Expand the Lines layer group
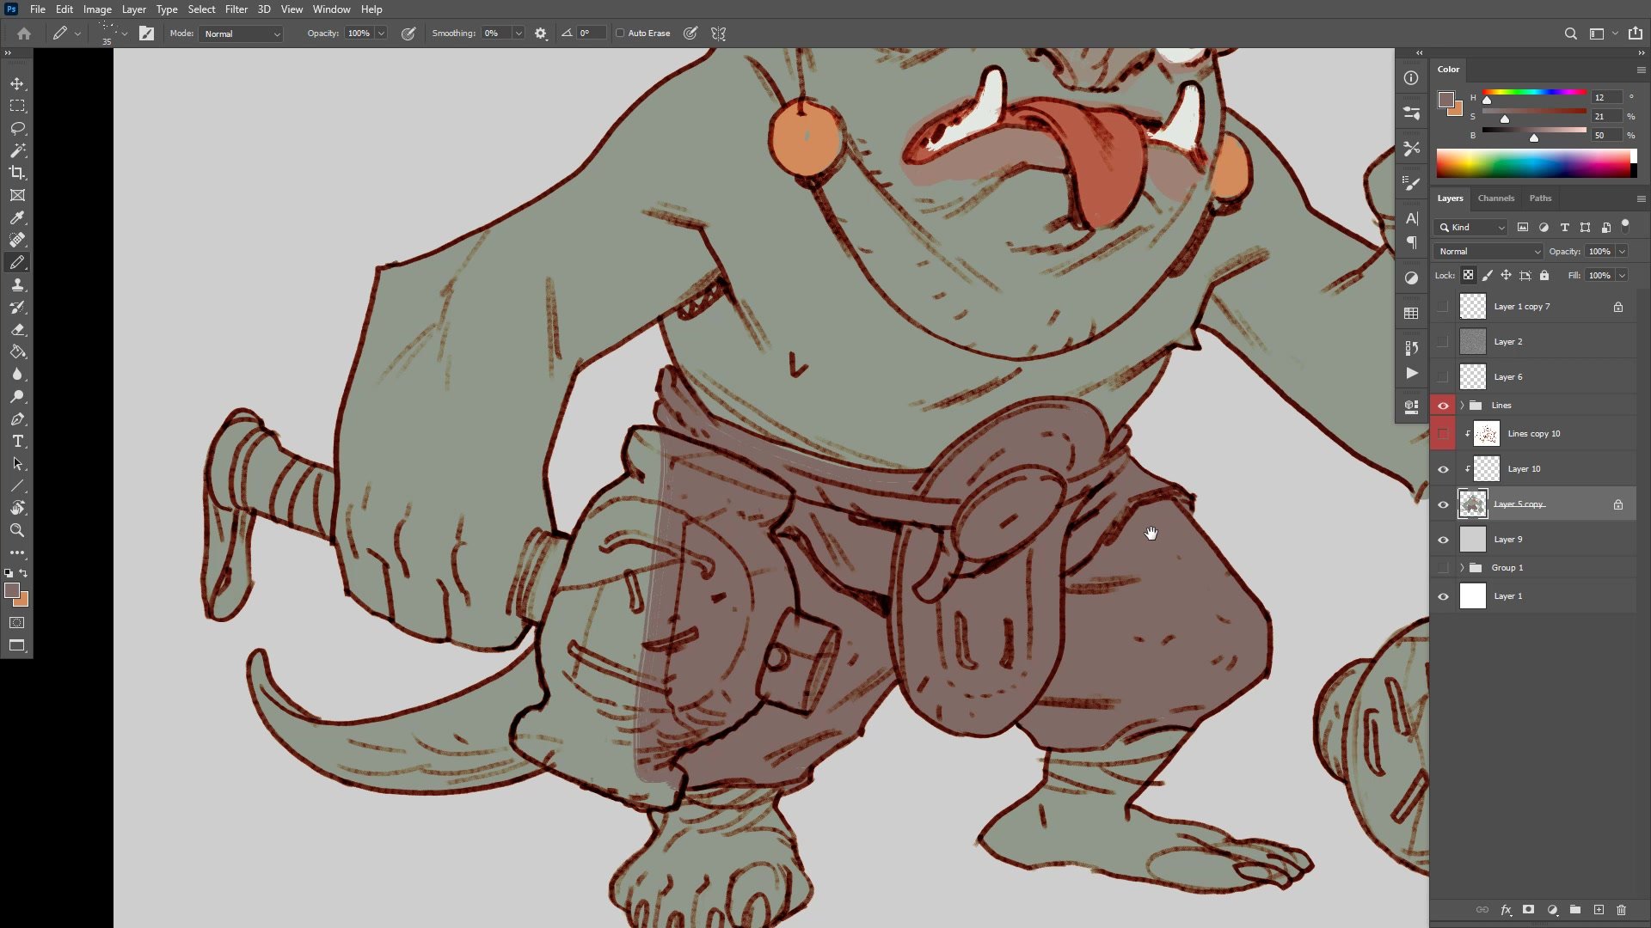The width and height of the screenshot is (1651, 928). 1462,406
